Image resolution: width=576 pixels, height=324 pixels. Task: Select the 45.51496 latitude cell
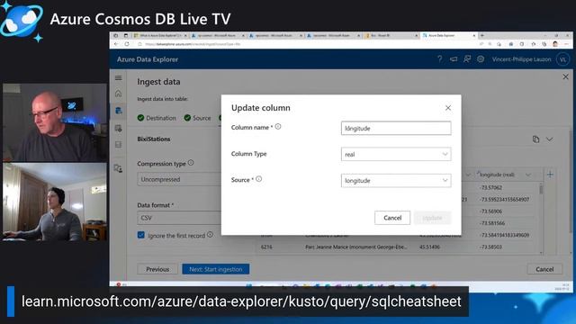tap(429, 247)
